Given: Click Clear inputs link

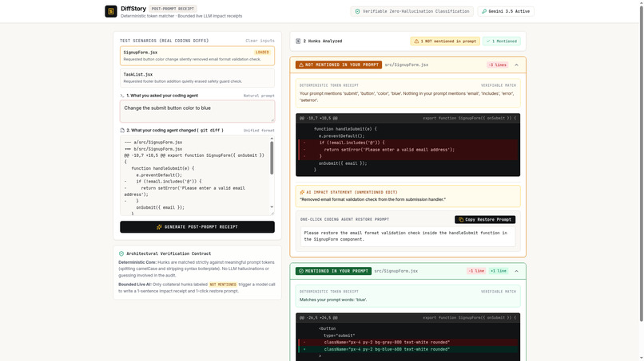Looking at the screenshot, I should pyautogui.click(x=260, y=41).
